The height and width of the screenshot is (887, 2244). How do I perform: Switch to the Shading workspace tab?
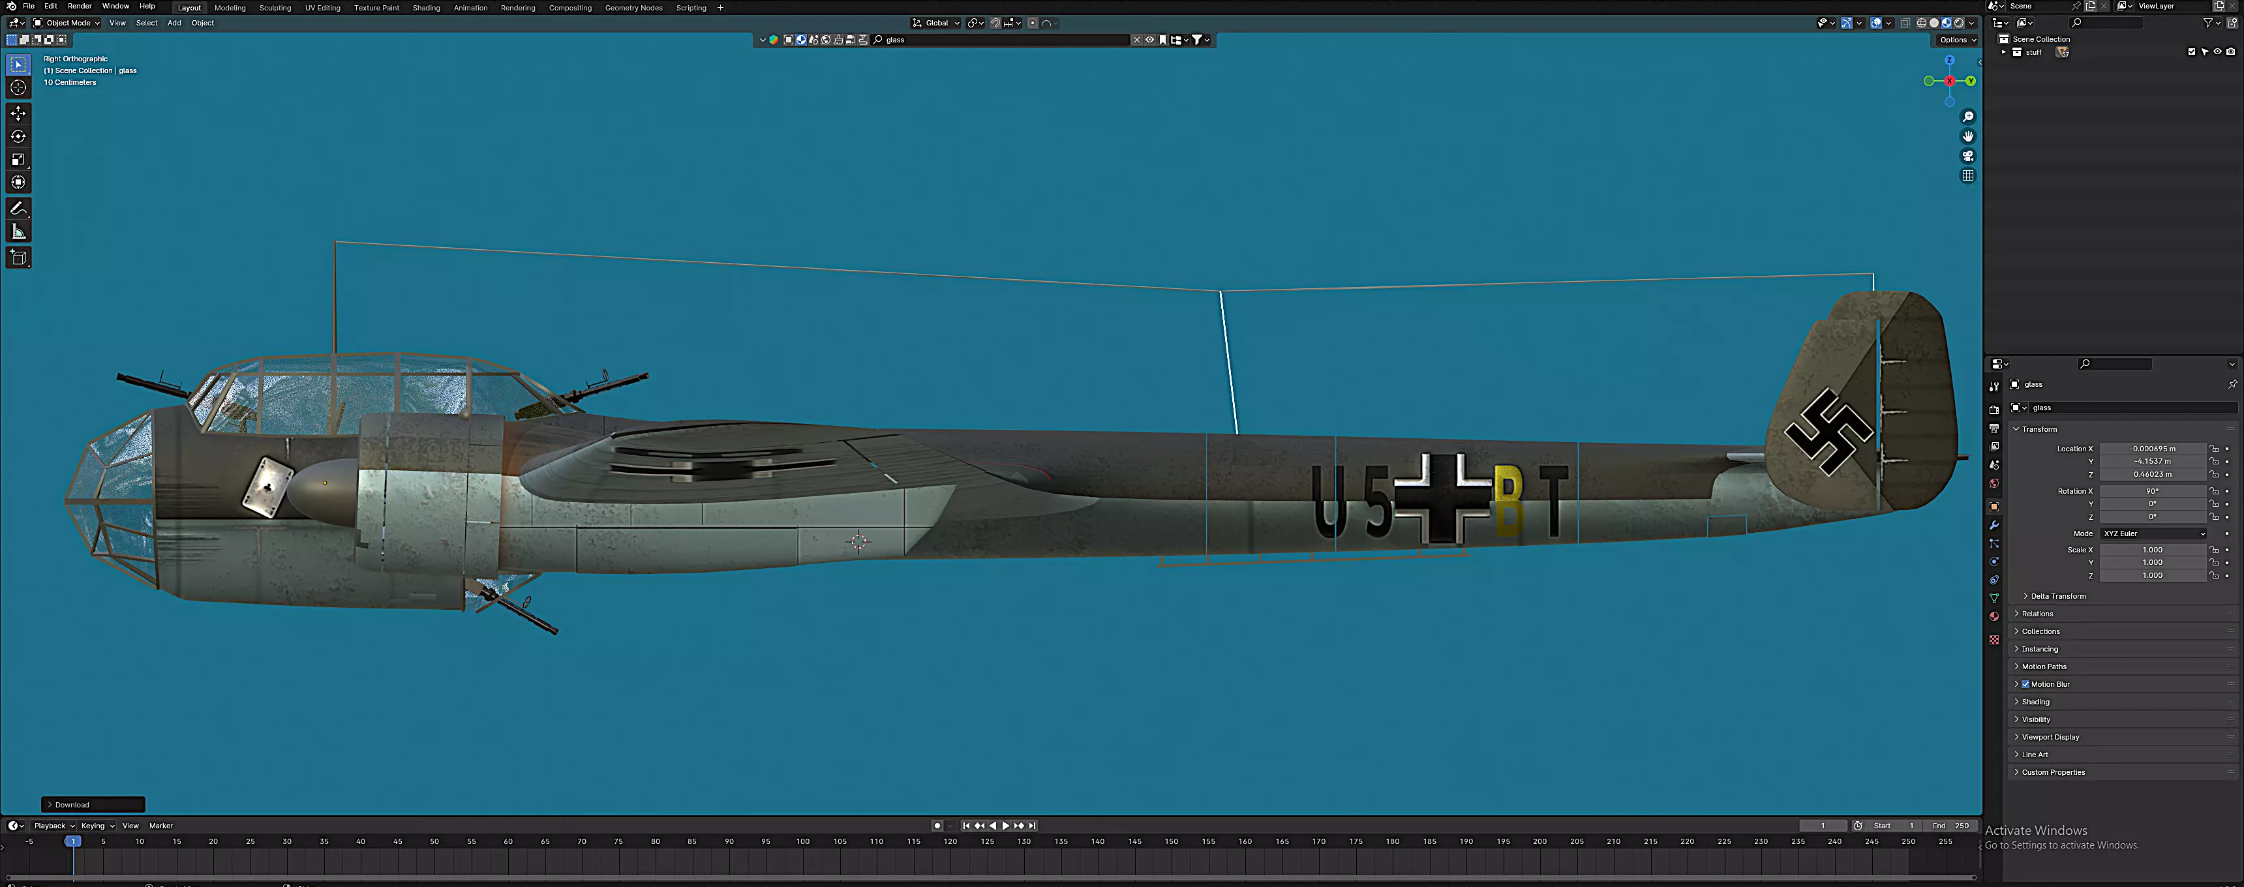(426, 8)
